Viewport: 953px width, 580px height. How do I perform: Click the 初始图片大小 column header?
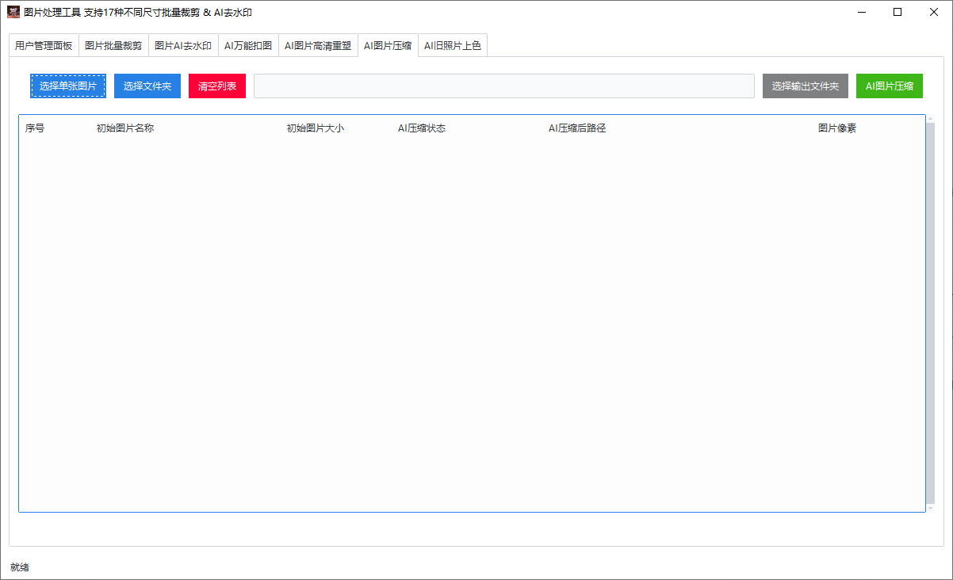(x=316, y=128)
